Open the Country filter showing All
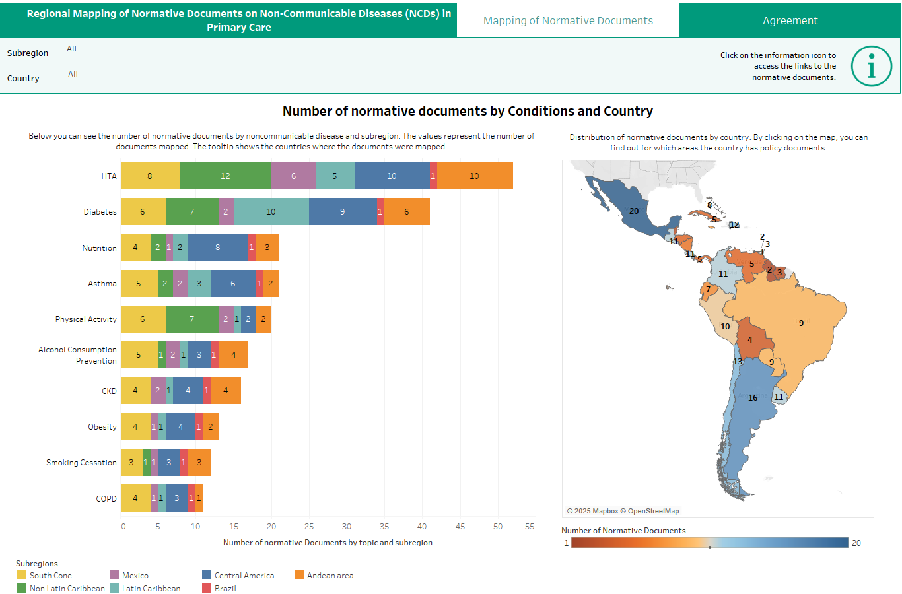The image size is (902, 594). coord(71,73)
